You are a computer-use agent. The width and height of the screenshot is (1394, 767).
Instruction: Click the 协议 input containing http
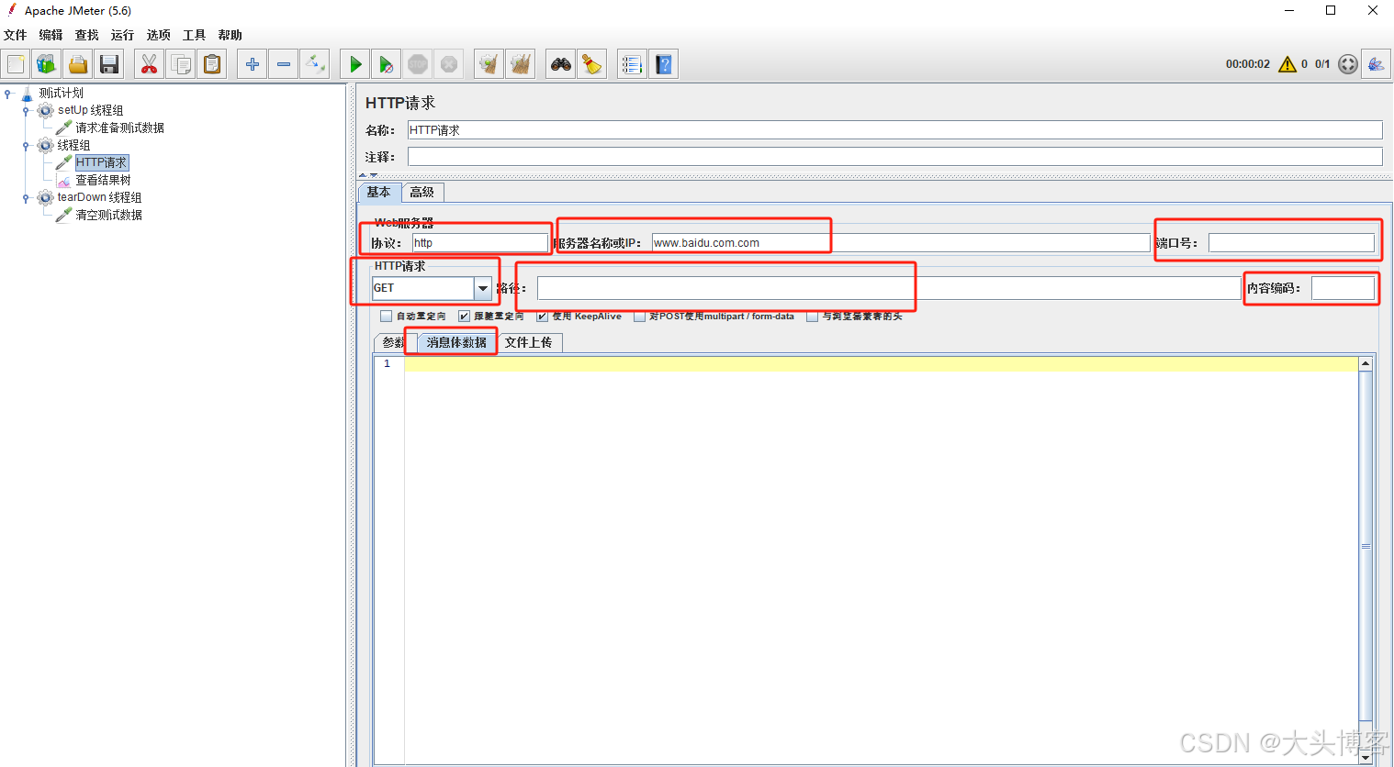click(479, 243)
